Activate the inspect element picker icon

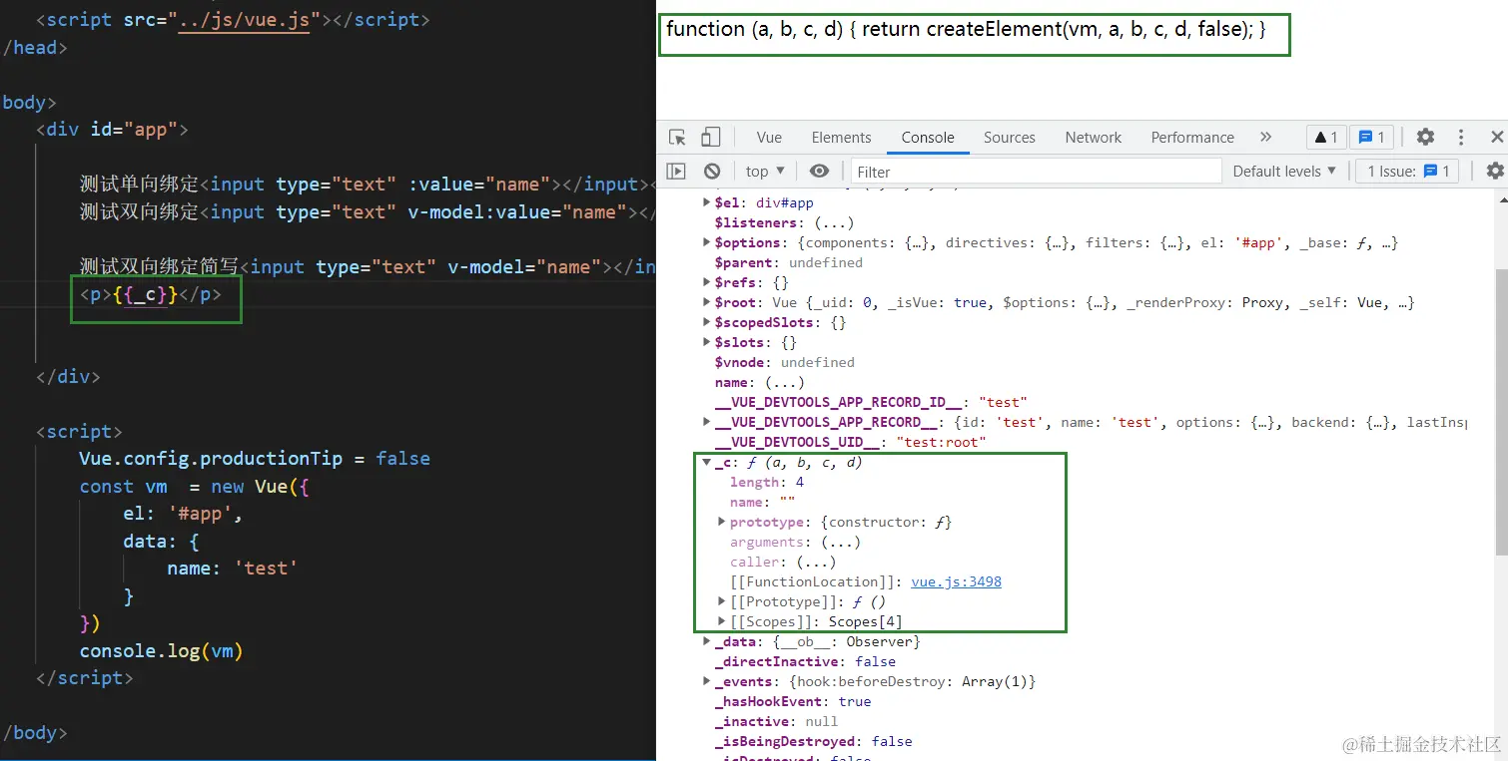[x=677, y=138]
